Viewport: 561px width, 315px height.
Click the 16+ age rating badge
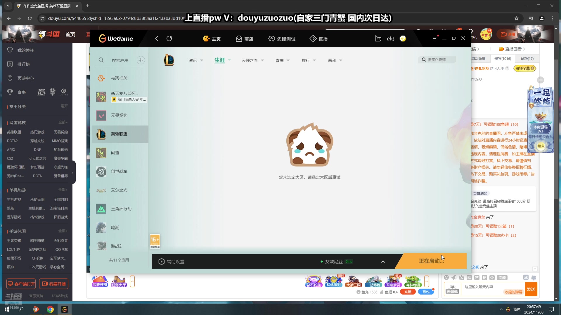[155, 242]
